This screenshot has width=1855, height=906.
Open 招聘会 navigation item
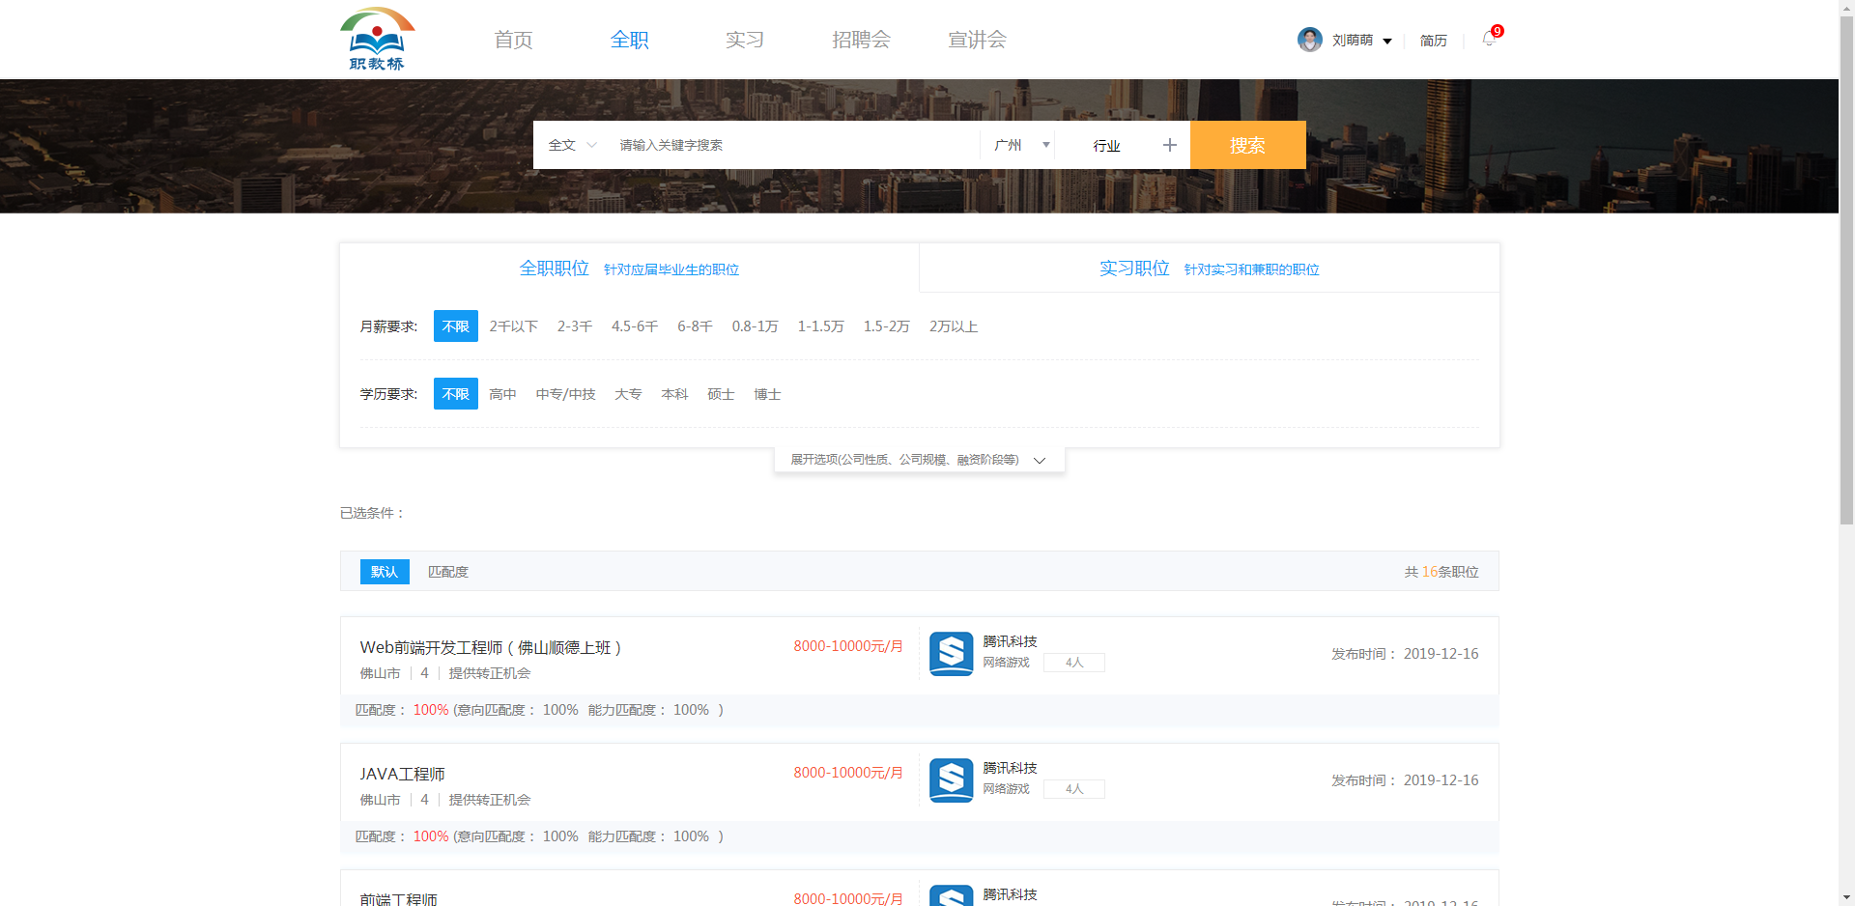pyautogui.click(x=861, y=40)
